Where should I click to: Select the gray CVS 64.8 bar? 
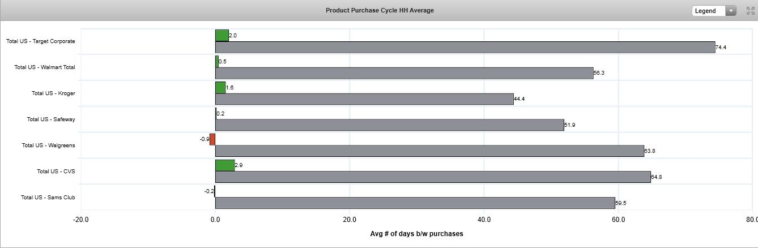tap(433, 177)
